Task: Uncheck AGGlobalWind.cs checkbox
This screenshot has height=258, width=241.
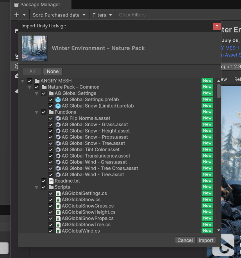Action: (51, 231)
